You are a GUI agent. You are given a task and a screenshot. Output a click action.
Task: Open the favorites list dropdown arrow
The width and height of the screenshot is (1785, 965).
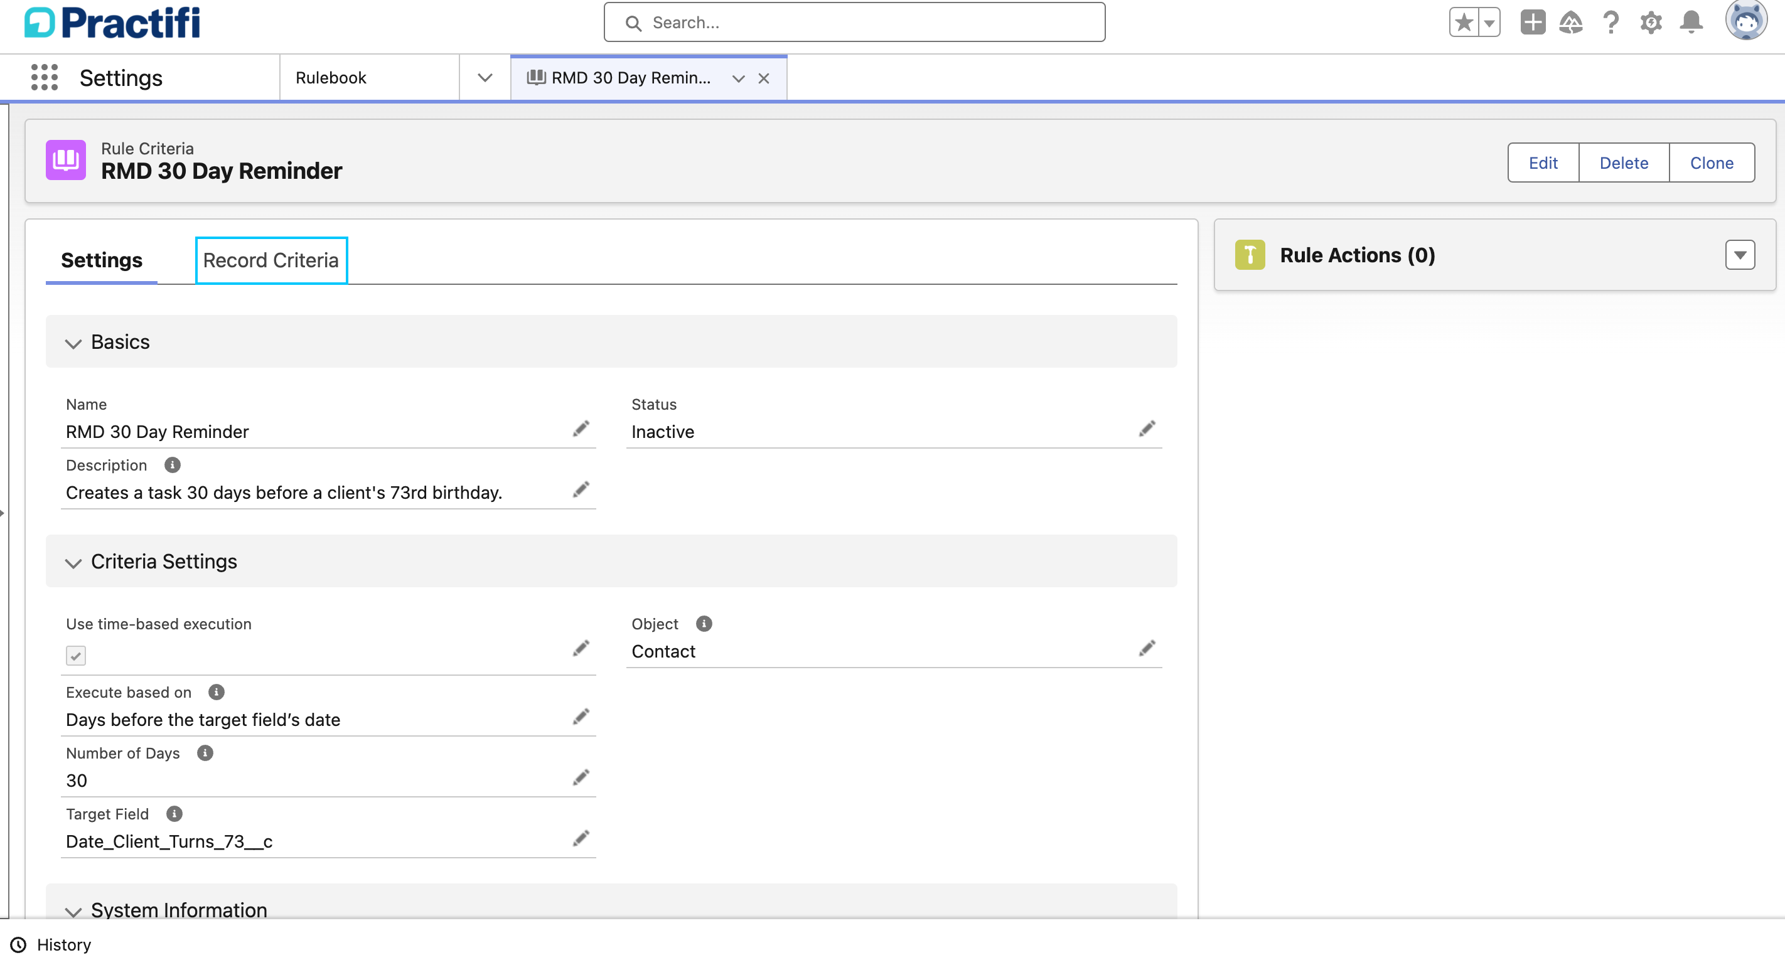coord(1489,23)
